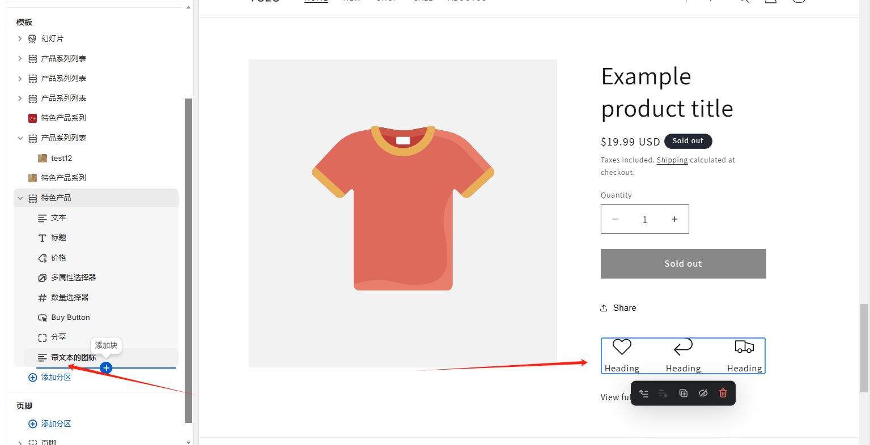Click the sidebar vertical scrollbar
This screenshot has width=870, height=445.
click(189, 260)
